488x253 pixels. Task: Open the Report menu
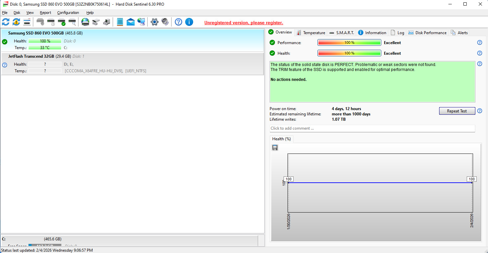coord(46,13)
